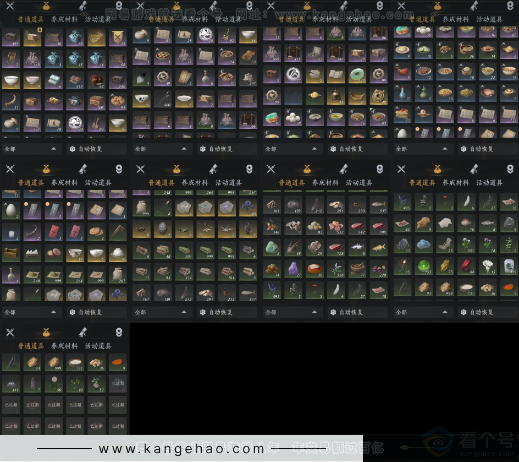519x462 pixels.
Task: Click the raw meat item with count 532
Action: 336,226
